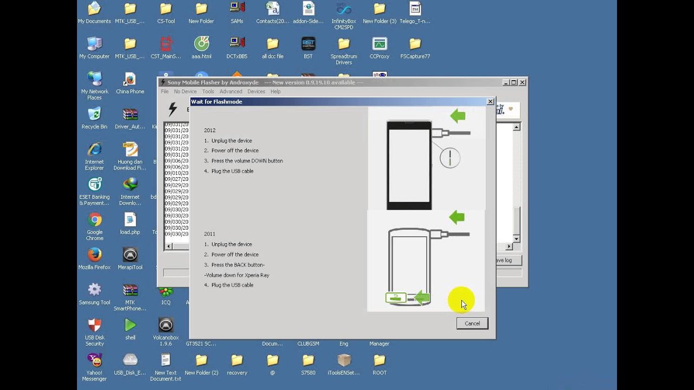Open load.php file icon
This screenshot has width=694, height=390.
130,224
